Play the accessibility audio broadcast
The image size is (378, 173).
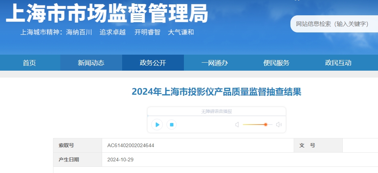click(x=157, y=125)
